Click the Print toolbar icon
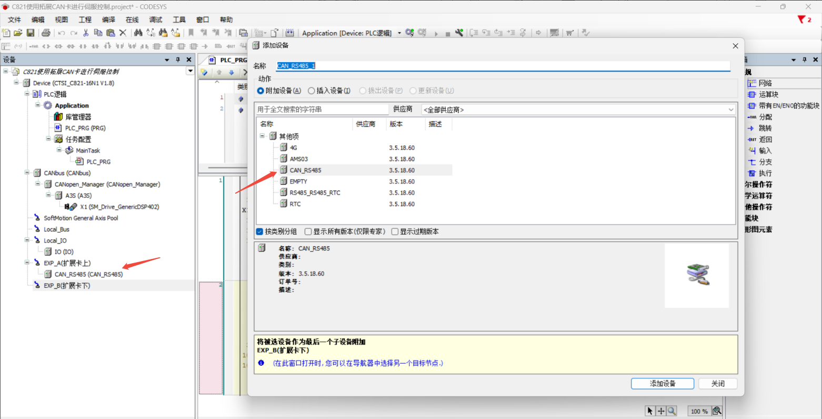822x419 pixels. pos(46,33)
